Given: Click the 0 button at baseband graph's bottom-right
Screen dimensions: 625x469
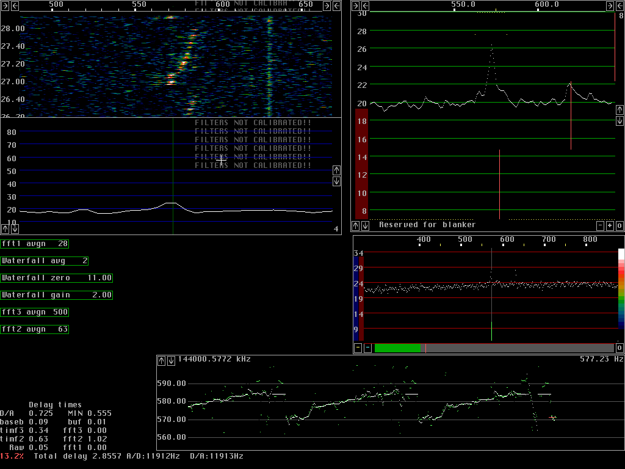Looking at the screenshot, I should pos(620,348).
